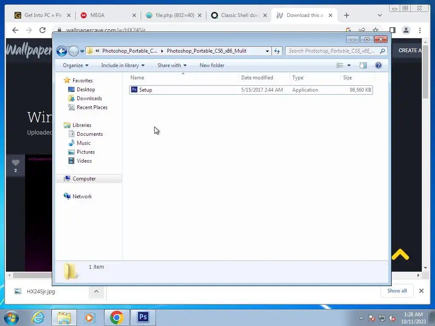Toggle the preview pane button
Screen dimensions: 435x326
click(x=363, y=65)
